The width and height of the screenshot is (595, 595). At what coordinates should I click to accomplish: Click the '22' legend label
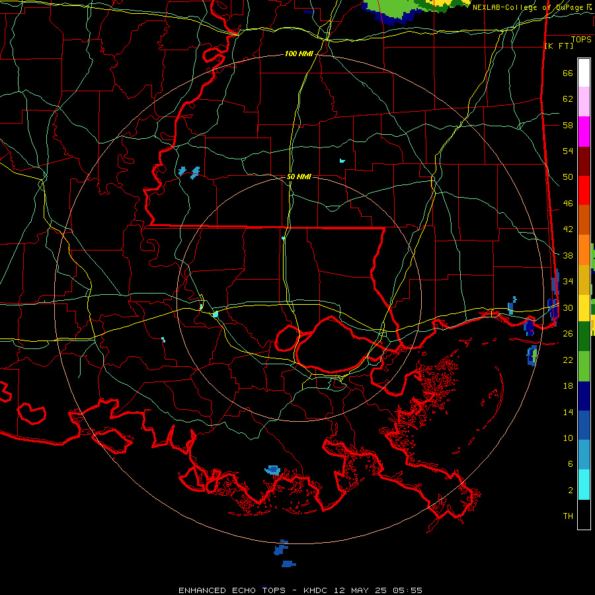568,360
